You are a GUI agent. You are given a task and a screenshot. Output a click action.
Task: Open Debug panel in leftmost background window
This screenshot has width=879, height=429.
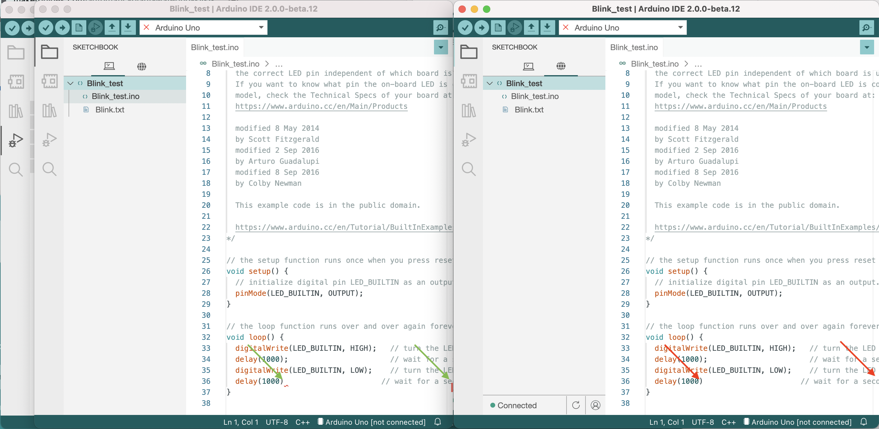click(15, 140)
